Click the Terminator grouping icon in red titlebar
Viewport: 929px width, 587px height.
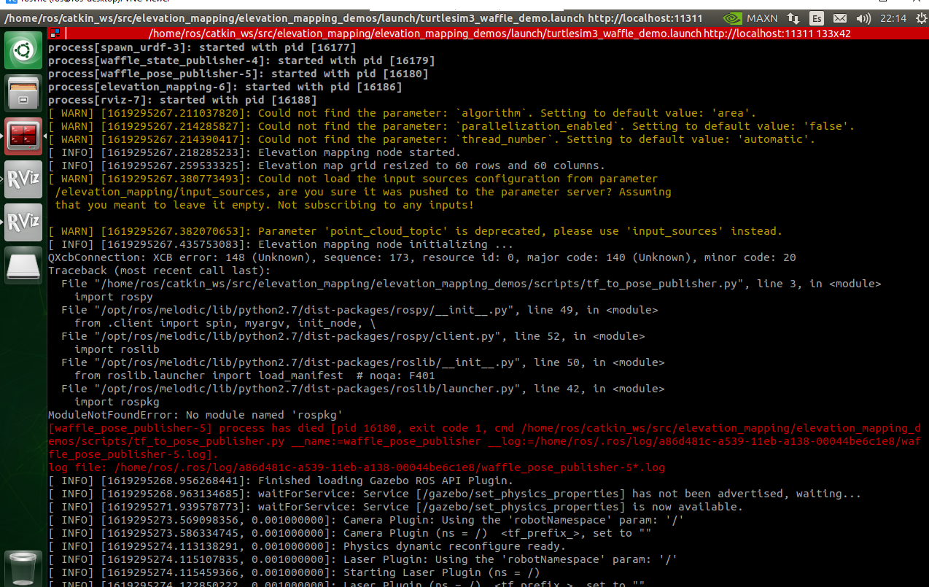click(x=54, y=33)
